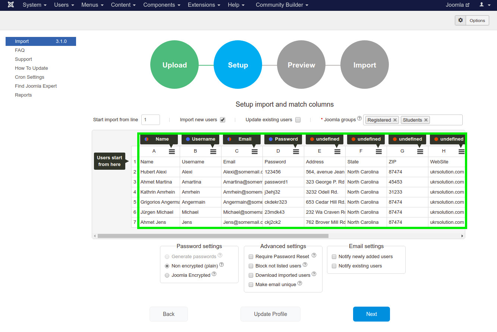This screenshot has height=332, width=497.
Task: Open the Components dropdown menu
Action: click(162, 5)
